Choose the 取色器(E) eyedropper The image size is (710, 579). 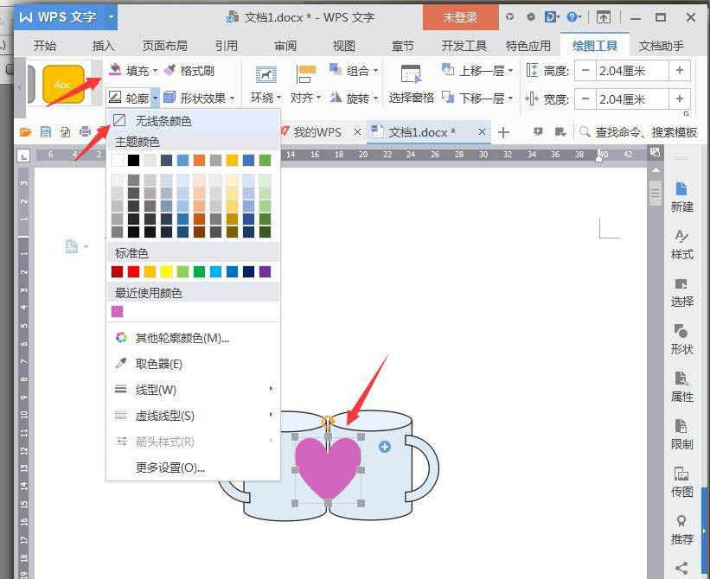(x=193, y=364)
